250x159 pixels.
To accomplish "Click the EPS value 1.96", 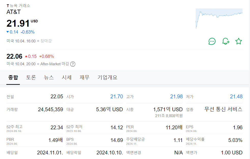I will [238, 128].
